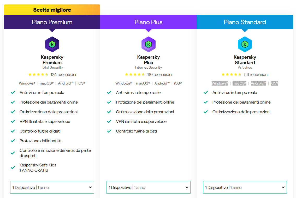Select the Piano Premium header tab
This screenshot has width=296, height=198.
pyautogui.click(x=52, y=22)
